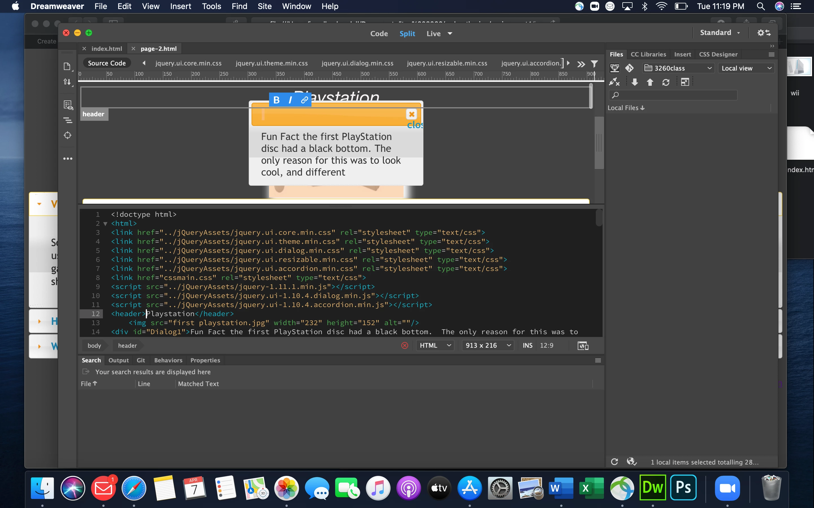This screenshot has width=814, height=508.
Task: Click the Italic formatting icon
Action: click(x=290, y=100)
